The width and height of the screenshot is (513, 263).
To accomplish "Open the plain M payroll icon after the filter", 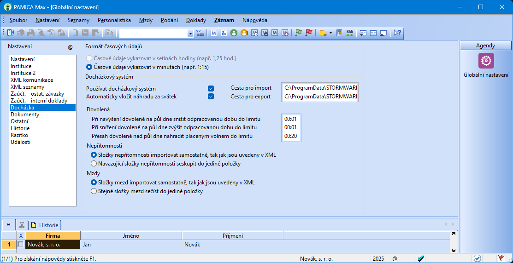I will pos(214,33).
